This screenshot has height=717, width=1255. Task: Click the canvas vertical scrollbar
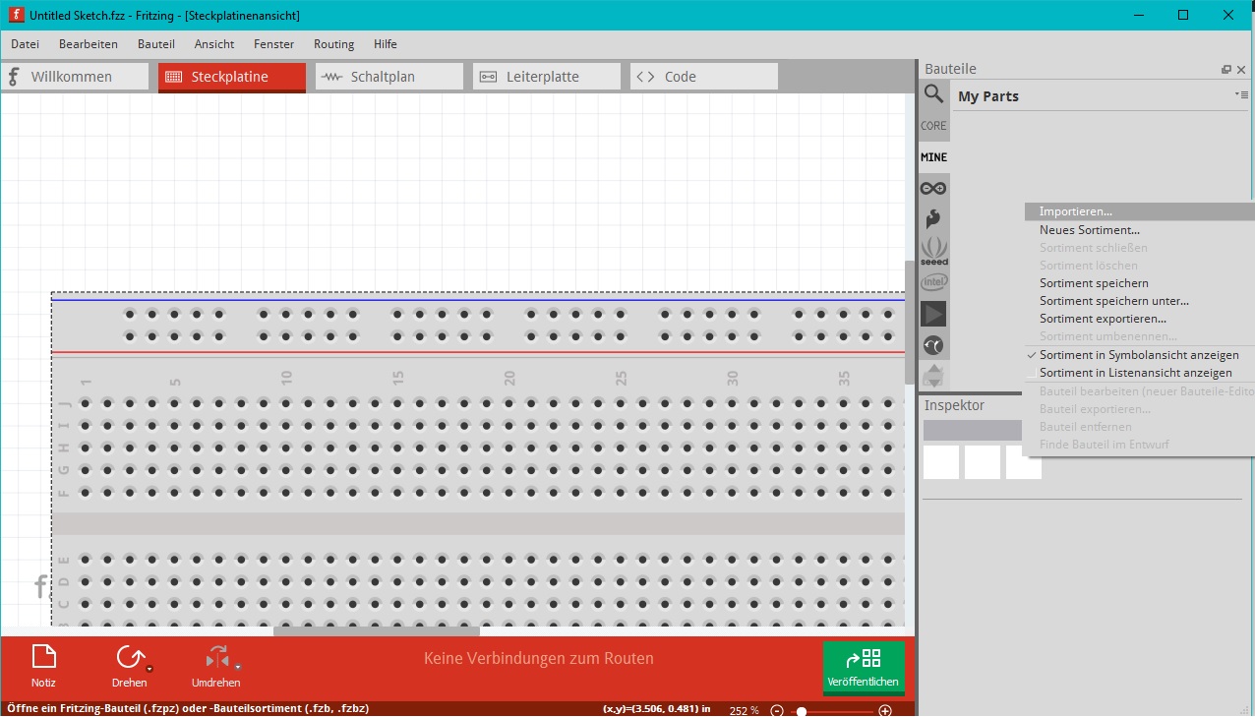point(910,322)
